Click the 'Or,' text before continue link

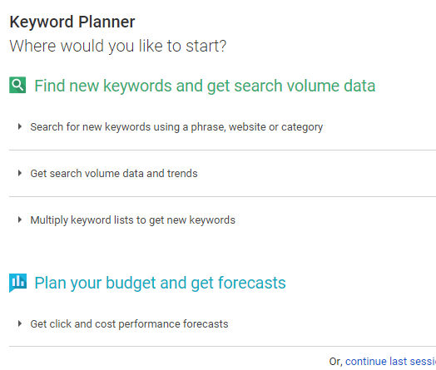[x=335, y=362]
